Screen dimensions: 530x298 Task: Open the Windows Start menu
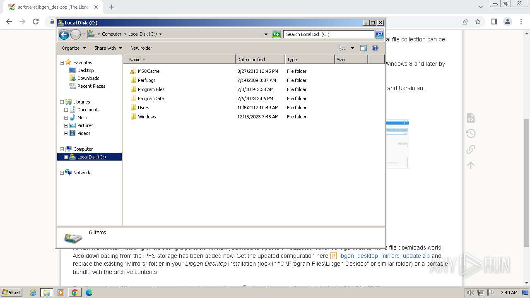(x=11, y=292)
